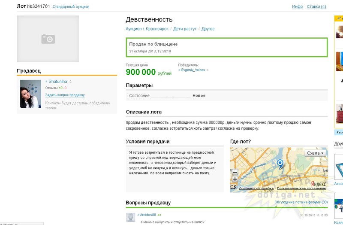
Task: Click the camera placeholder photo icon
Action: (x=48, y=39)
